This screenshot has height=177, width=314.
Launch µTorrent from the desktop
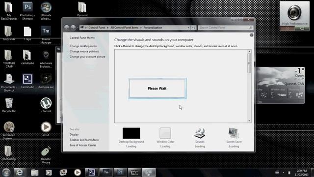click(x=46, y=105)
